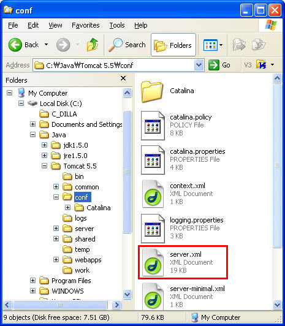The width and height of the screenshot is (285, 326).
Task: Expand the webapps folder node
Action: pyautogui.click(x=56, y=259)
